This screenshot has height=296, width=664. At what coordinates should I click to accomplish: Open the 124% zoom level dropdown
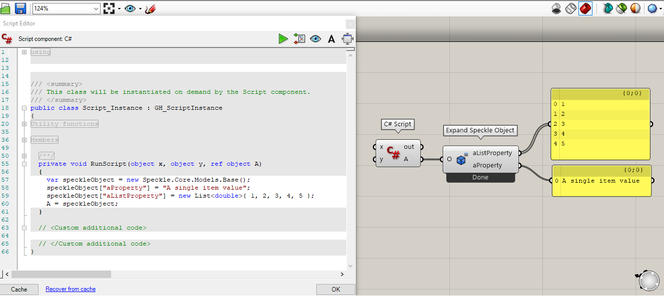coord(96,8)
